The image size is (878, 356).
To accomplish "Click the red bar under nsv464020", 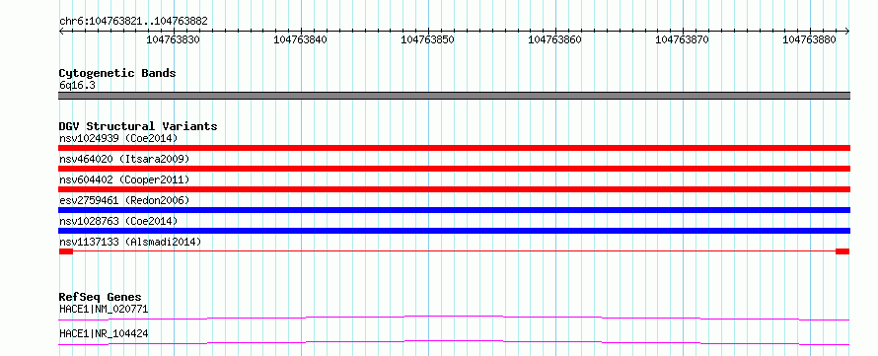I will point(454,169).
